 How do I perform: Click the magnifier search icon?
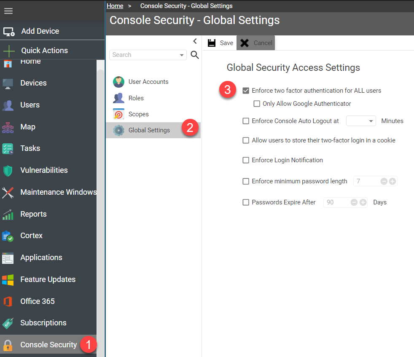pos(195,55)
